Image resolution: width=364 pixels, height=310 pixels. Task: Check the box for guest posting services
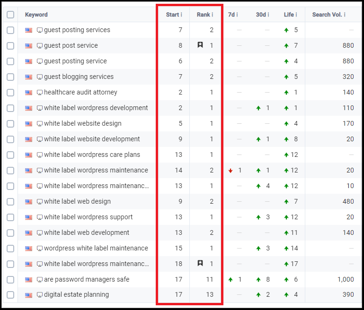(10, 30)
